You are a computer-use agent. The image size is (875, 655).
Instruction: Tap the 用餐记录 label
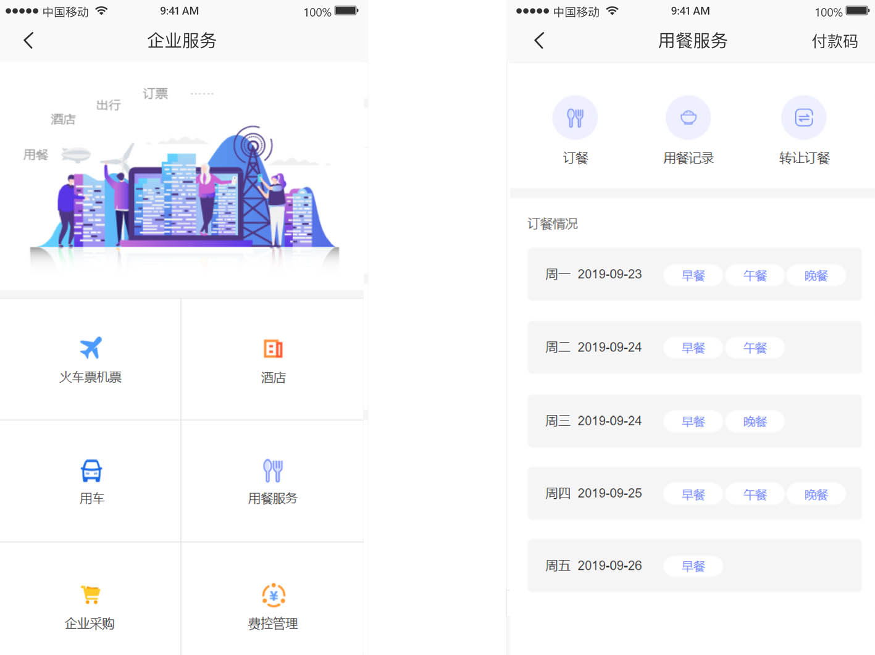[x=689, y=158]
